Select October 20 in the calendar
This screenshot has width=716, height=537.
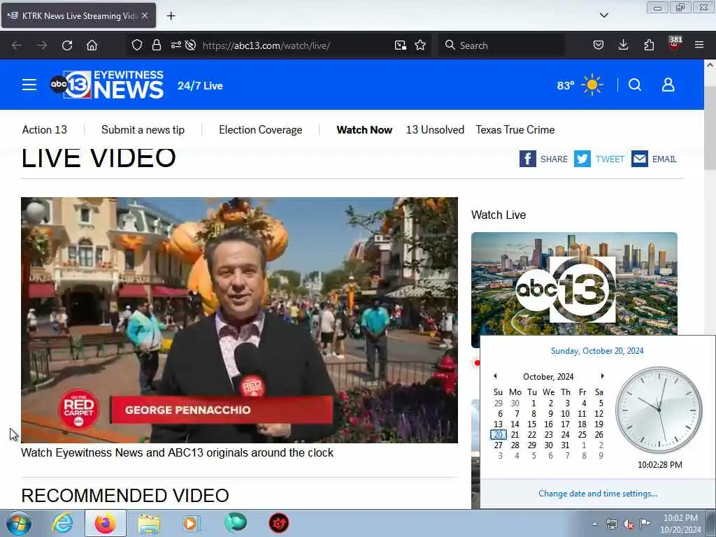[x=498, y=435]
